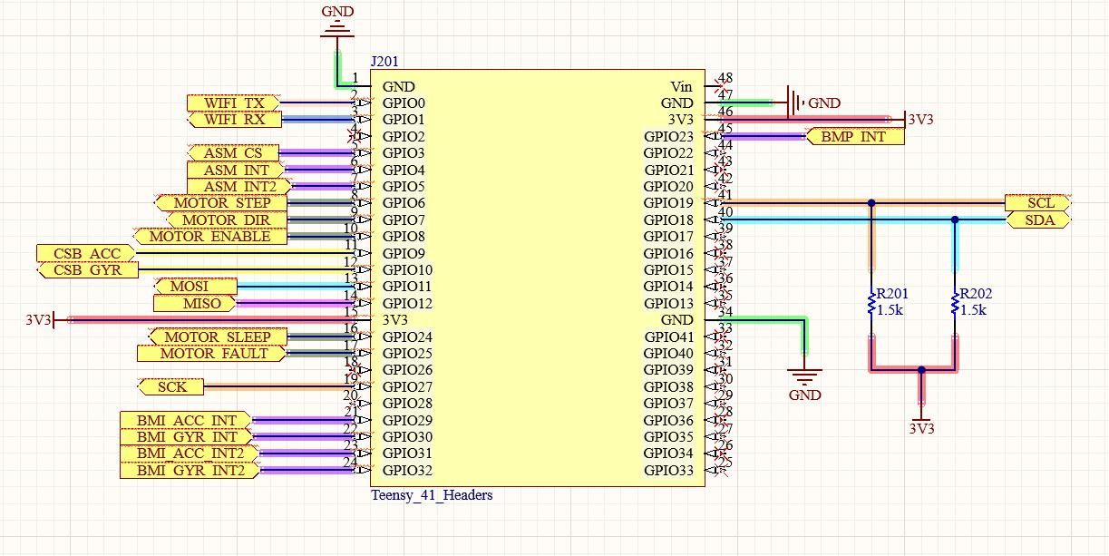This screenshot has width=1109, height=556.
Task: Select the GPIO13 pin name
Action: (668, 303)
